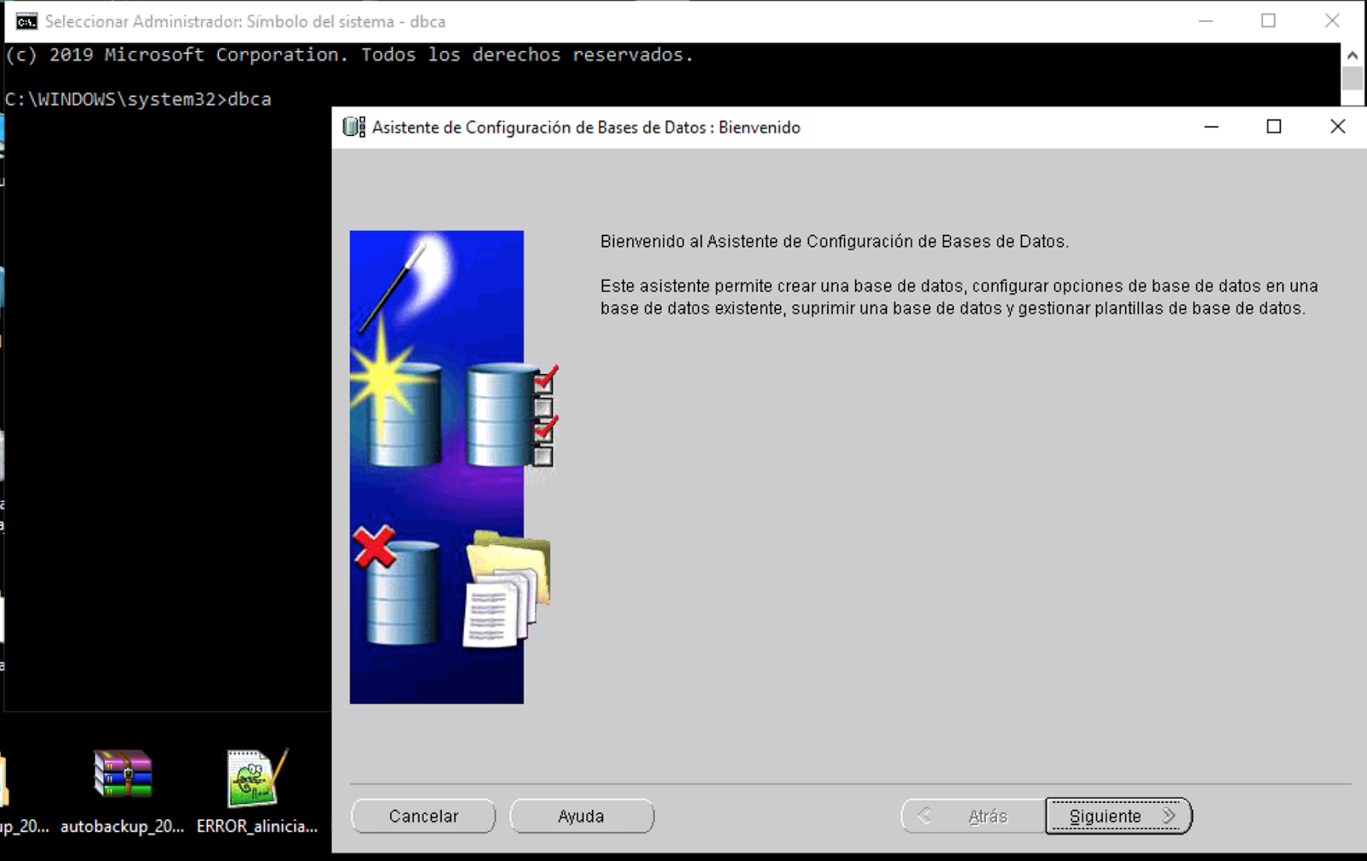Click the Siguiente button

coord(1118,816)
